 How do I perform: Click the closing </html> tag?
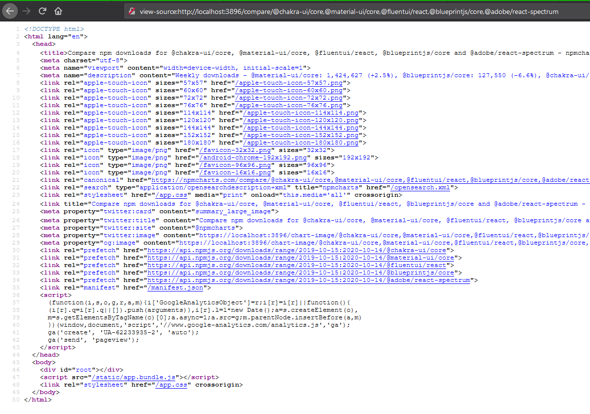coord(38,400)
